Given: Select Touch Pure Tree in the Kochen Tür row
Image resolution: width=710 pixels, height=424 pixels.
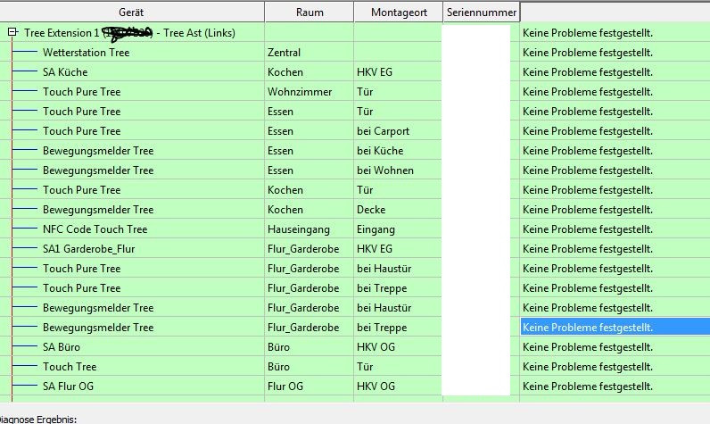Looking at the screenshot, I should [x=81, y=190].
